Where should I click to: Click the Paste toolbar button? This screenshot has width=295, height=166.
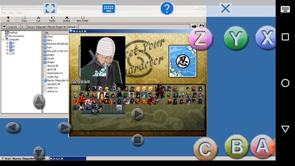point(52,19)
